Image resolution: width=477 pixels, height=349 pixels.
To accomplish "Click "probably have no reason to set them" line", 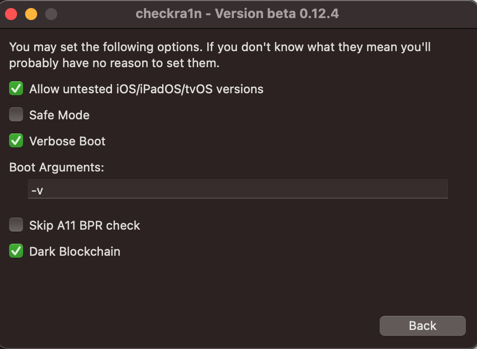I will pos(114,64).
